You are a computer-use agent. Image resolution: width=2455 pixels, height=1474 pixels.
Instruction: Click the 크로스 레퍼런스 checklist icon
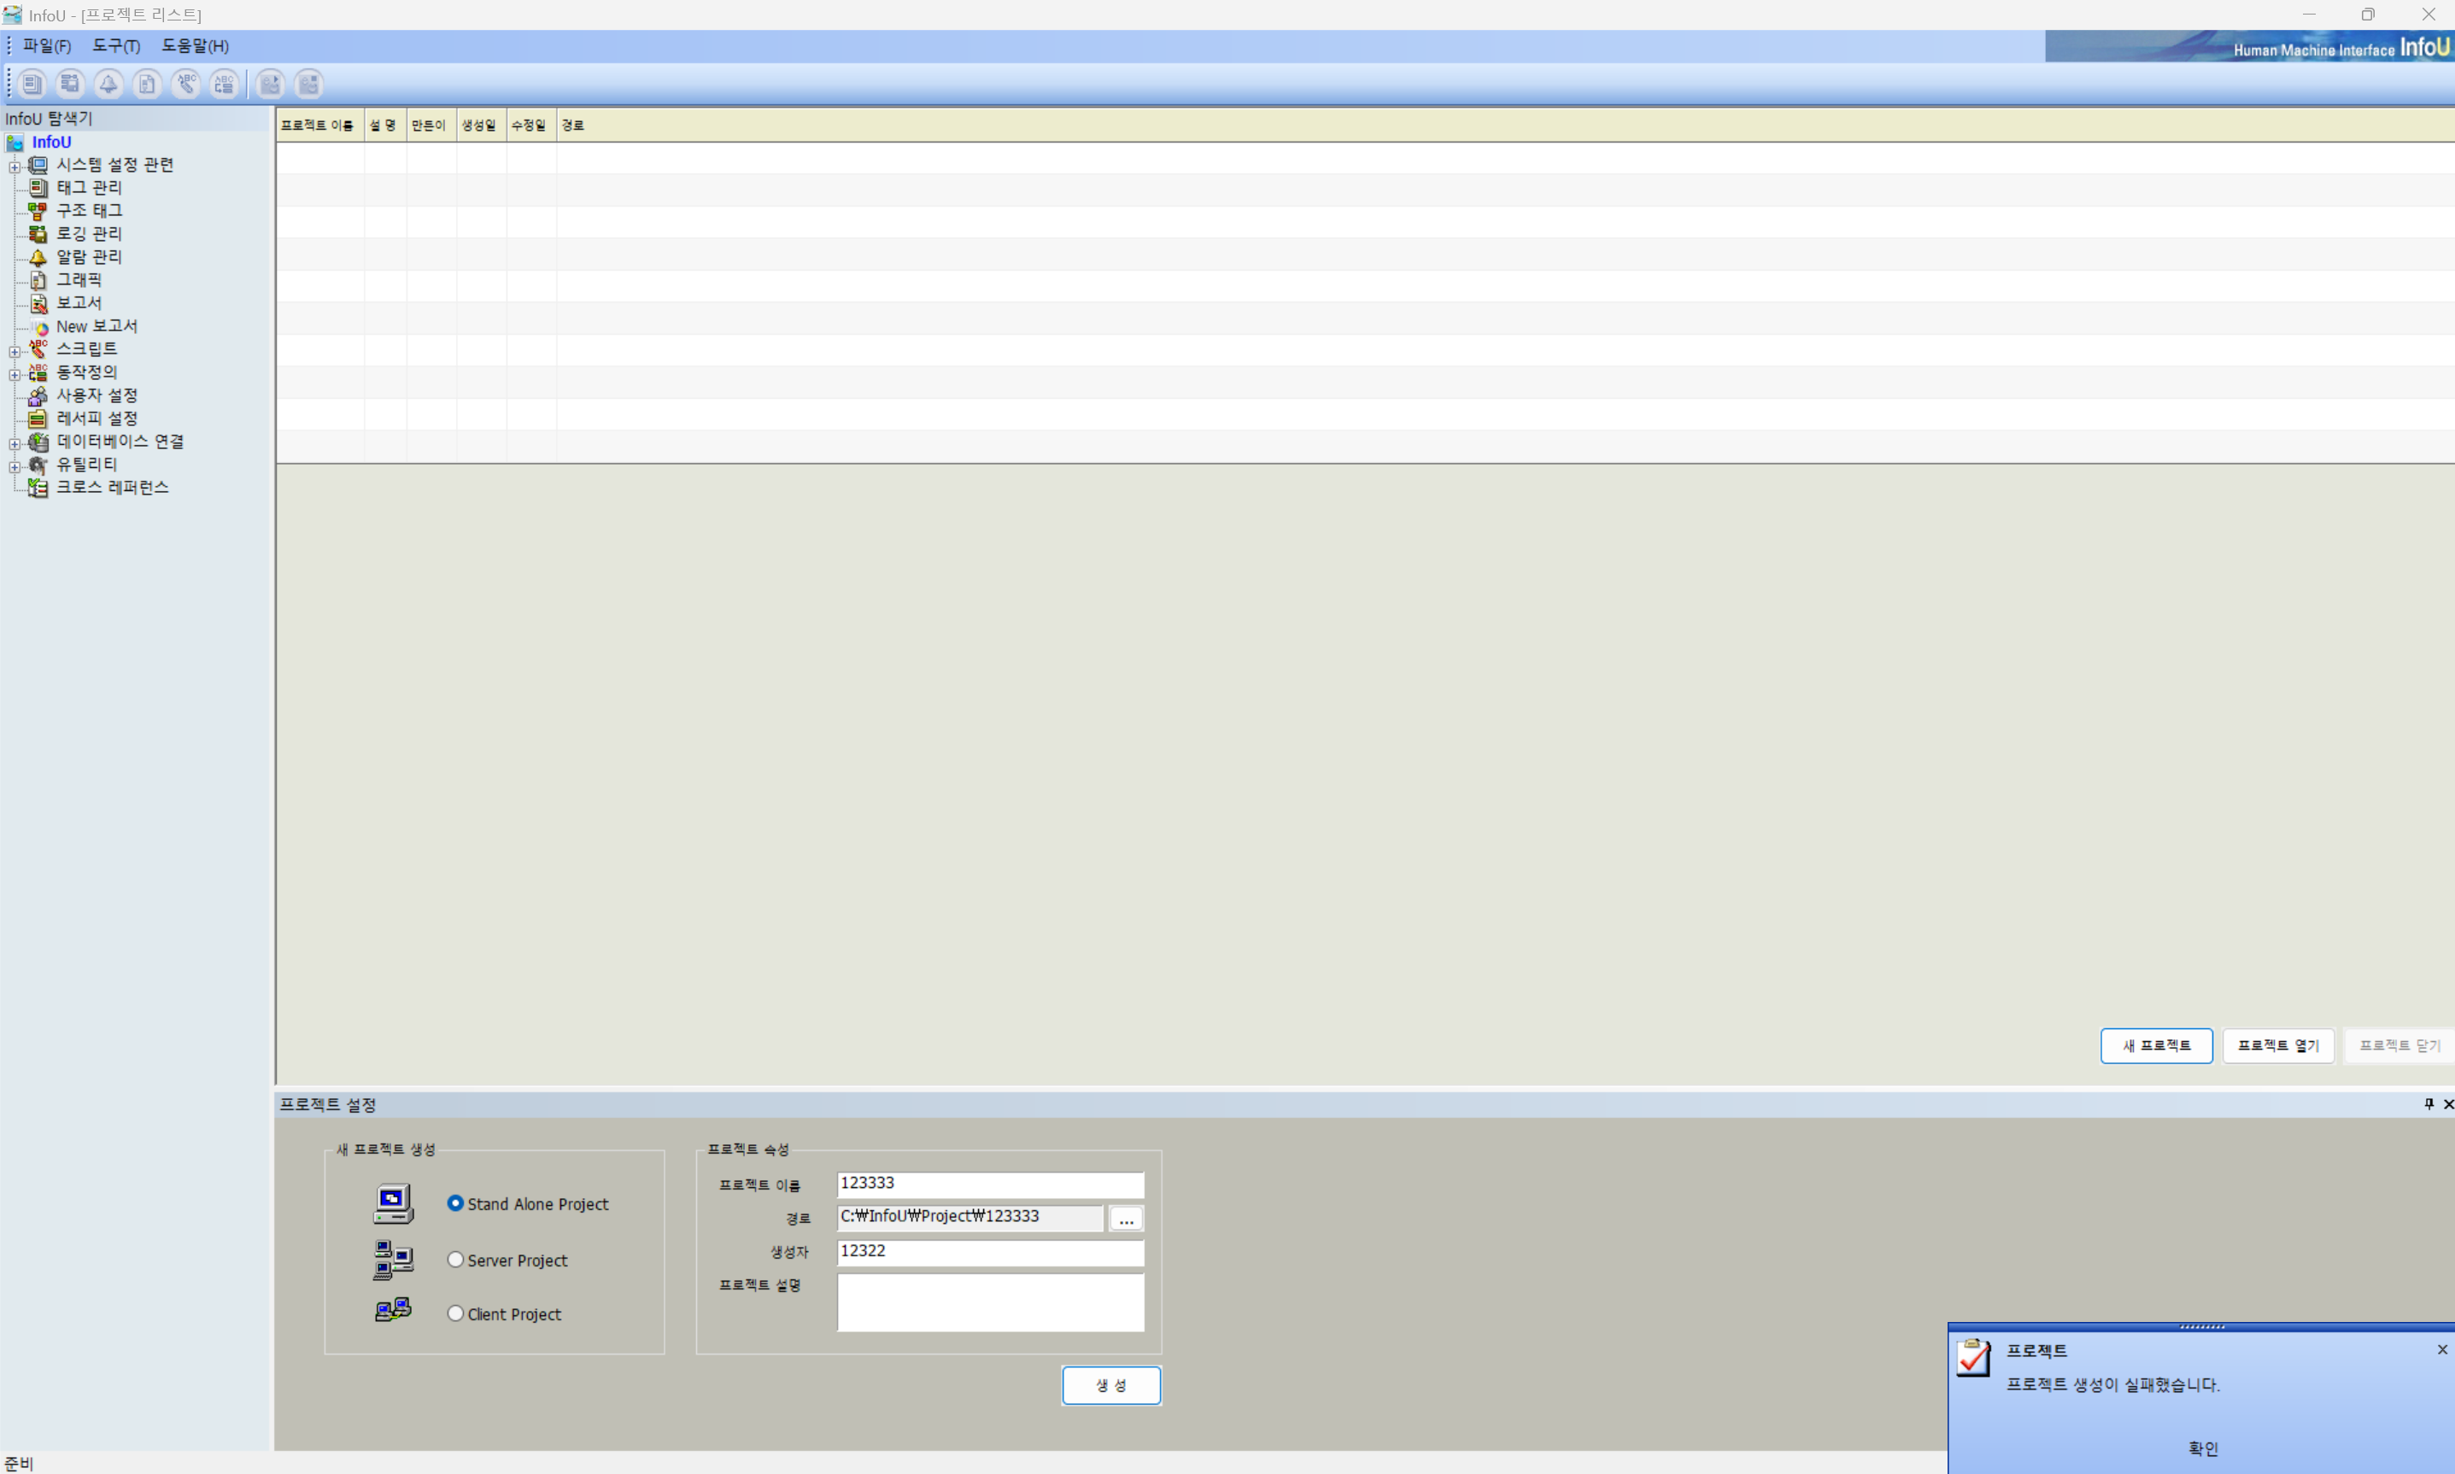38,488
